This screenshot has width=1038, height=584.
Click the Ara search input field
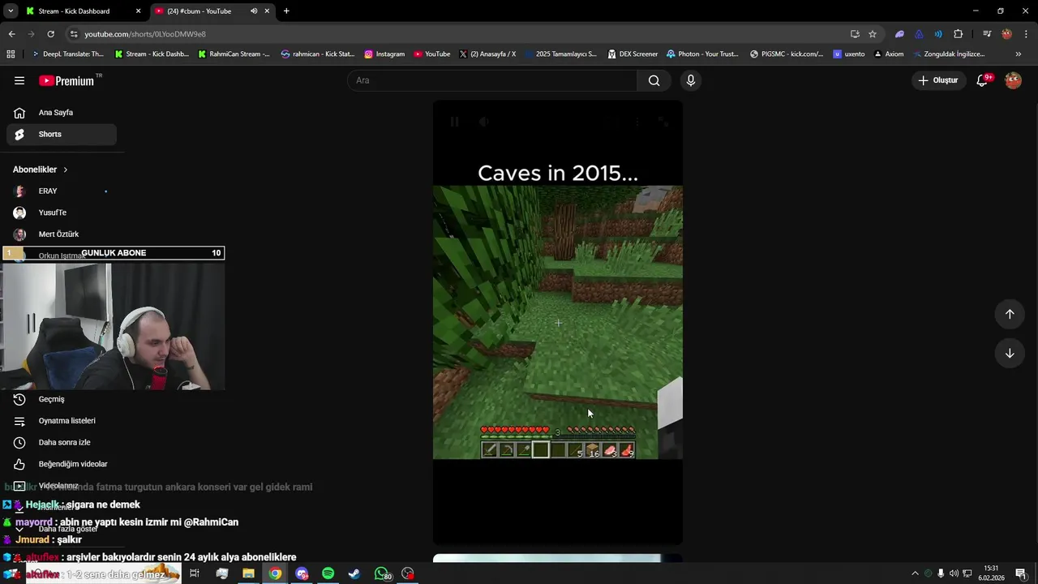click(492, 80)
